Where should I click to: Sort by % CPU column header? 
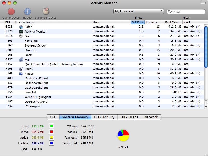pos(138,22)
